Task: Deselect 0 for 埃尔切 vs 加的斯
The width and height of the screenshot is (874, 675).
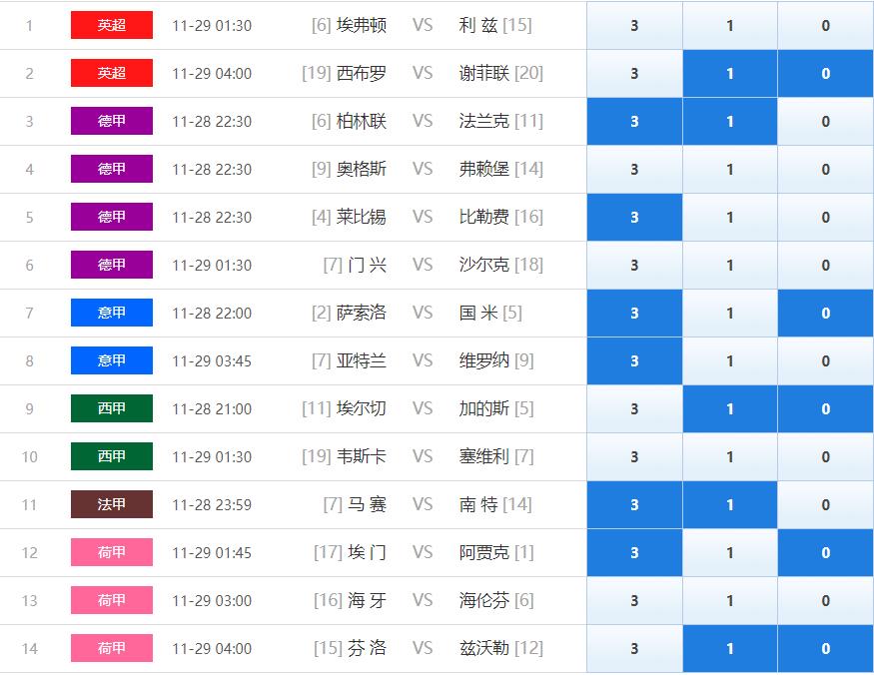Action: 825,408
